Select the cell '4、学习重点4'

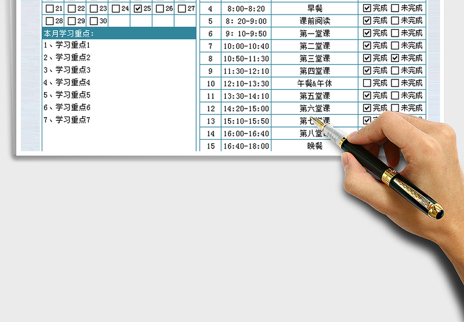[119, 82]
